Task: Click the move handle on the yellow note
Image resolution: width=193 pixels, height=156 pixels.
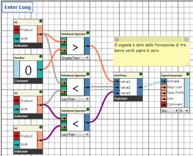Action: coord(117,39)
